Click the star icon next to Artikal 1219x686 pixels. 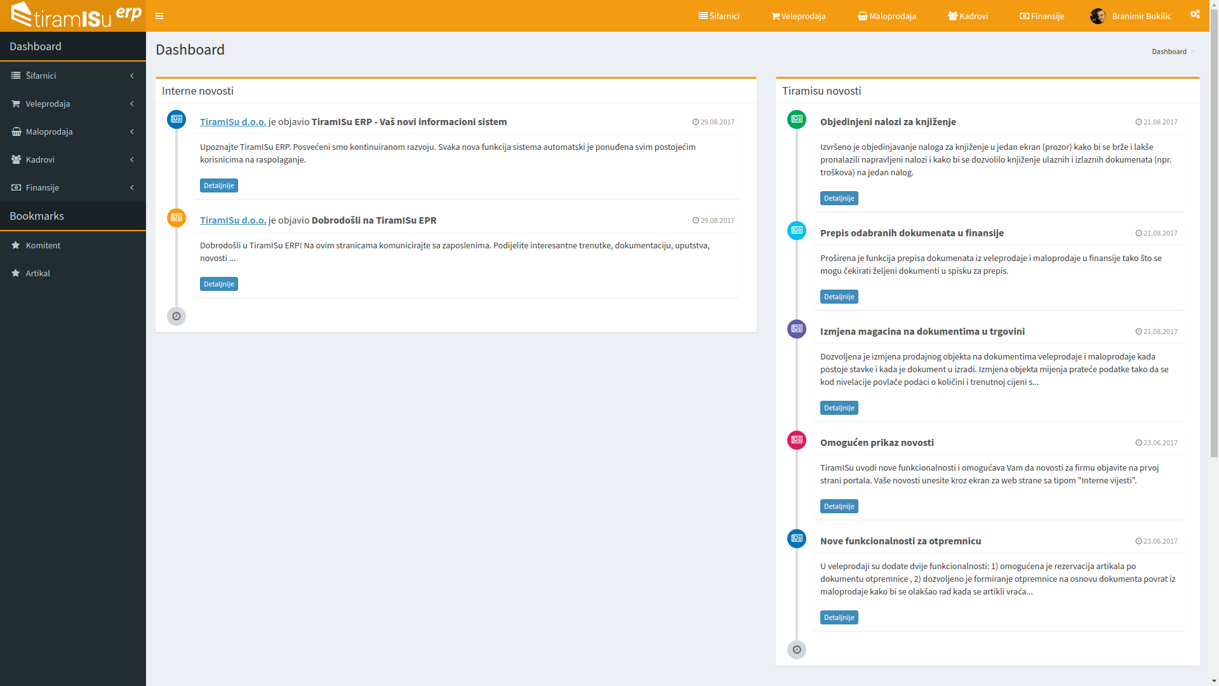pyautogui.click(x=16, y=273)
